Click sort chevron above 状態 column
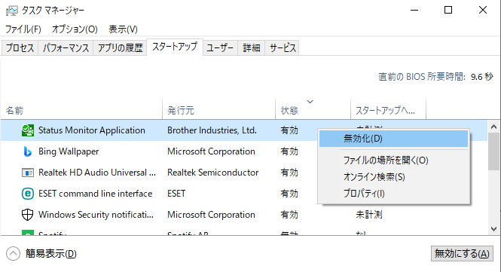Image resolution: width=501 pixels, height=272 pixels. pos(310,102)
